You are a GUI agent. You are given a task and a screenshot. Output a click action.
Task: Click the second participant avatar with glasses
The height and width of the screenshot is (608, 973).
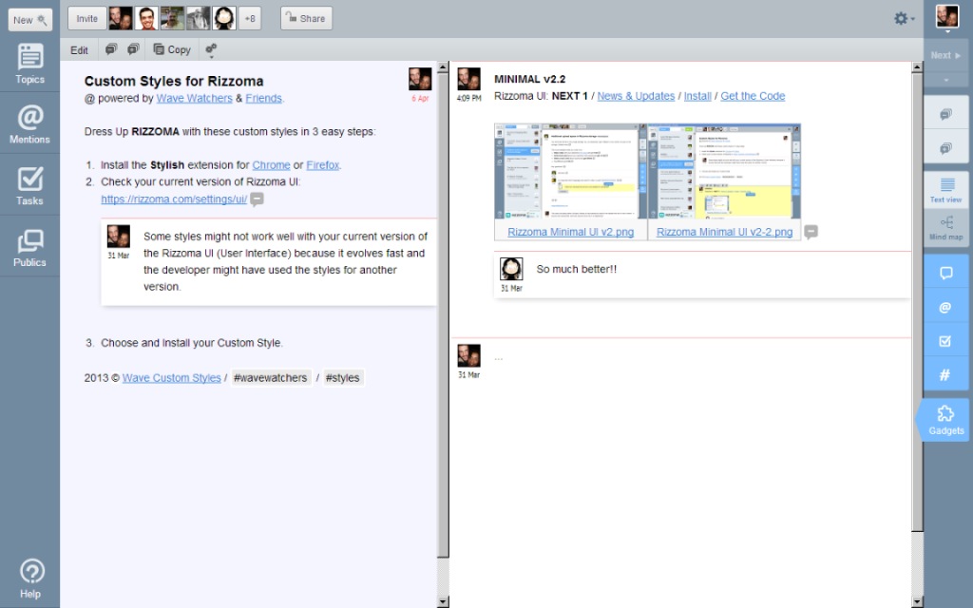tap(146, 19)
